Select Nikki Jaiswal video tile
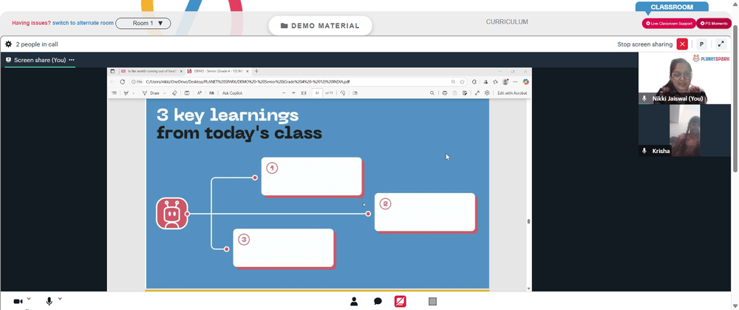739x310 pixels. (684, 78)
